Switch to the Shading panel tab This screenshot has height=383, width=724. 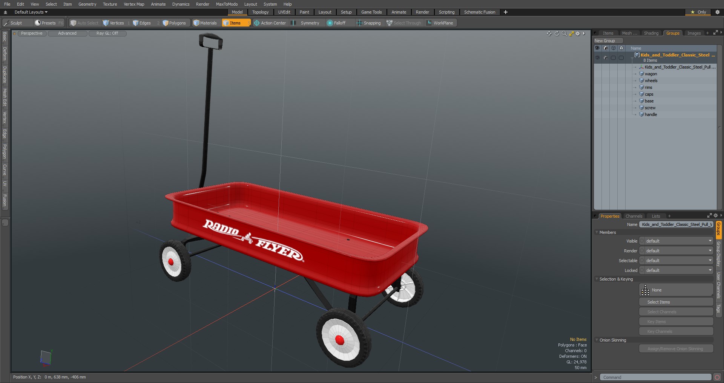coord(651,33)
